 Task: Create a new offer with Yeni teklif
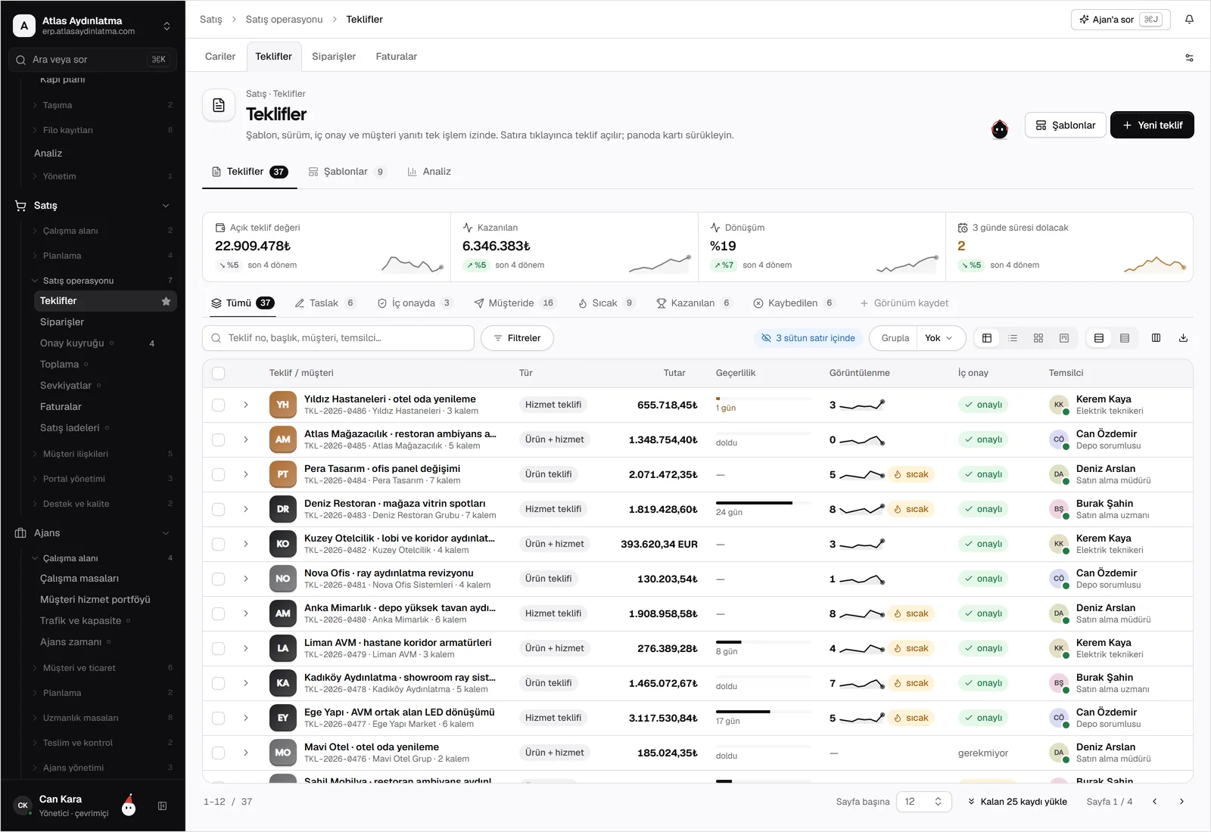(1152, 125)
